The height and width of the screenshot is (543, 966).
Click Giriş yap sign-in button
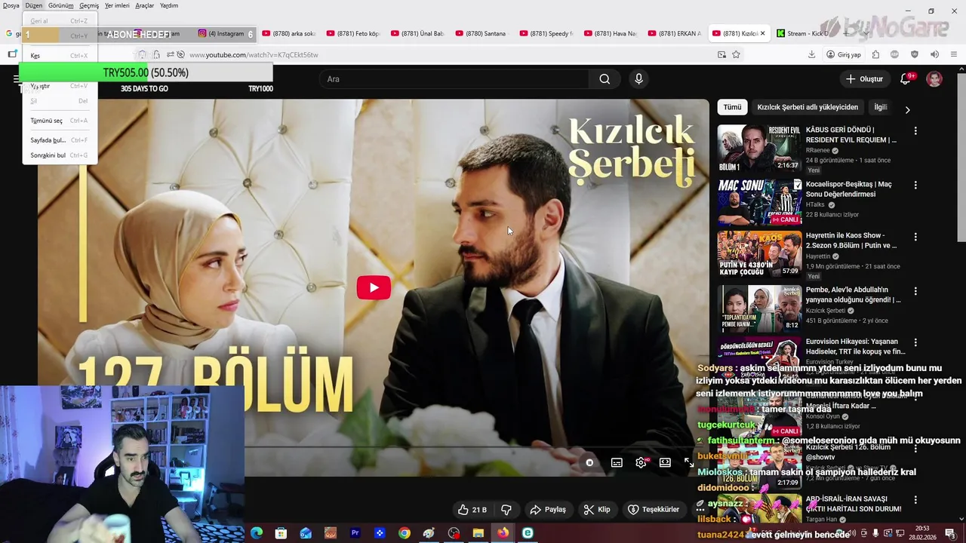point(844,54)
